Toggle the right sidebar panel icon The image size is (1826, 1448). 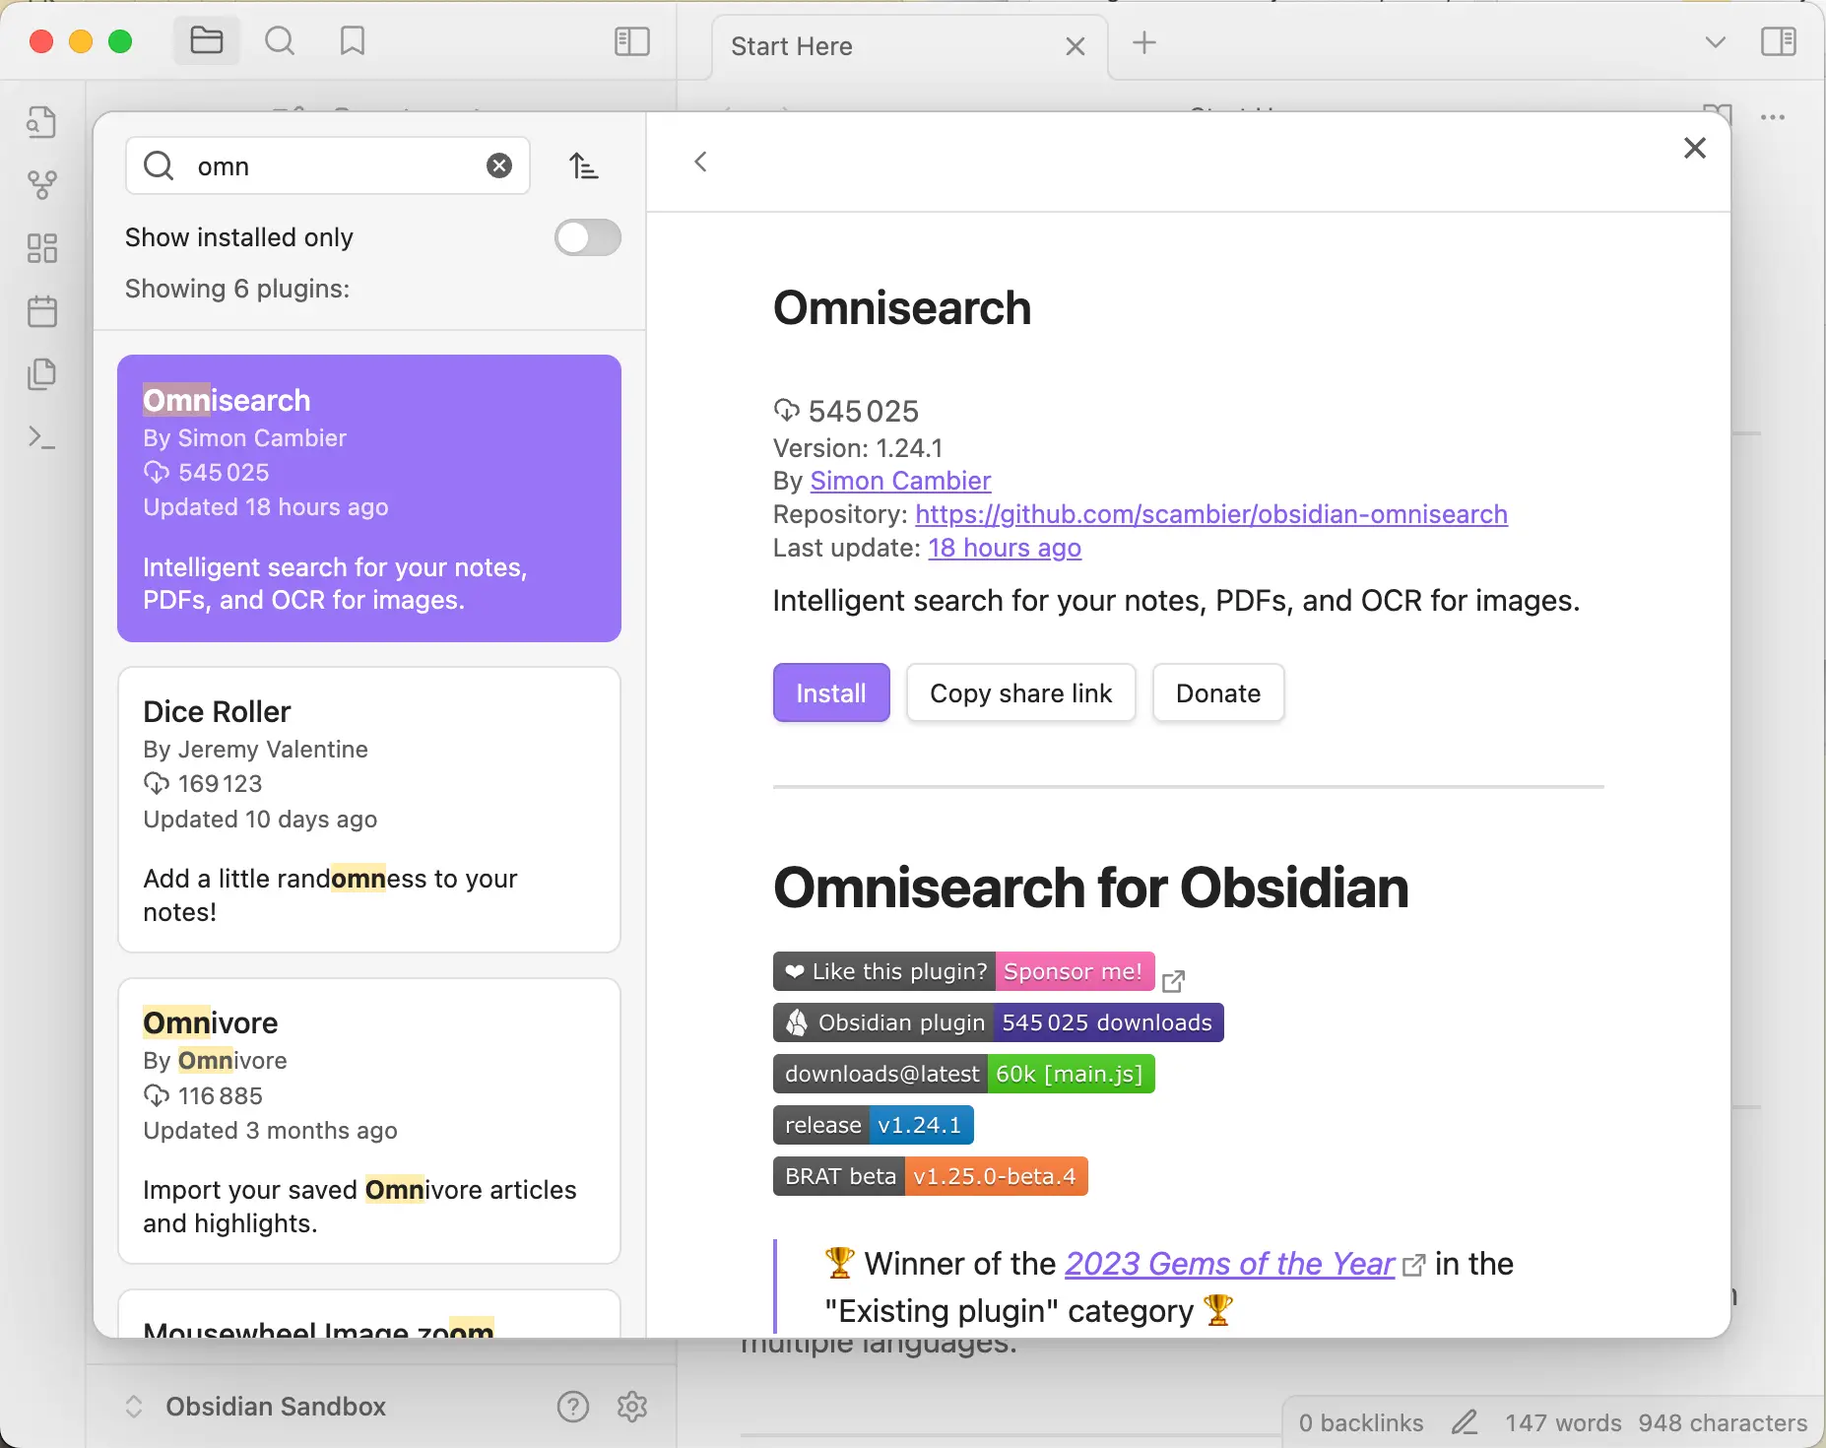point(1778,41)
